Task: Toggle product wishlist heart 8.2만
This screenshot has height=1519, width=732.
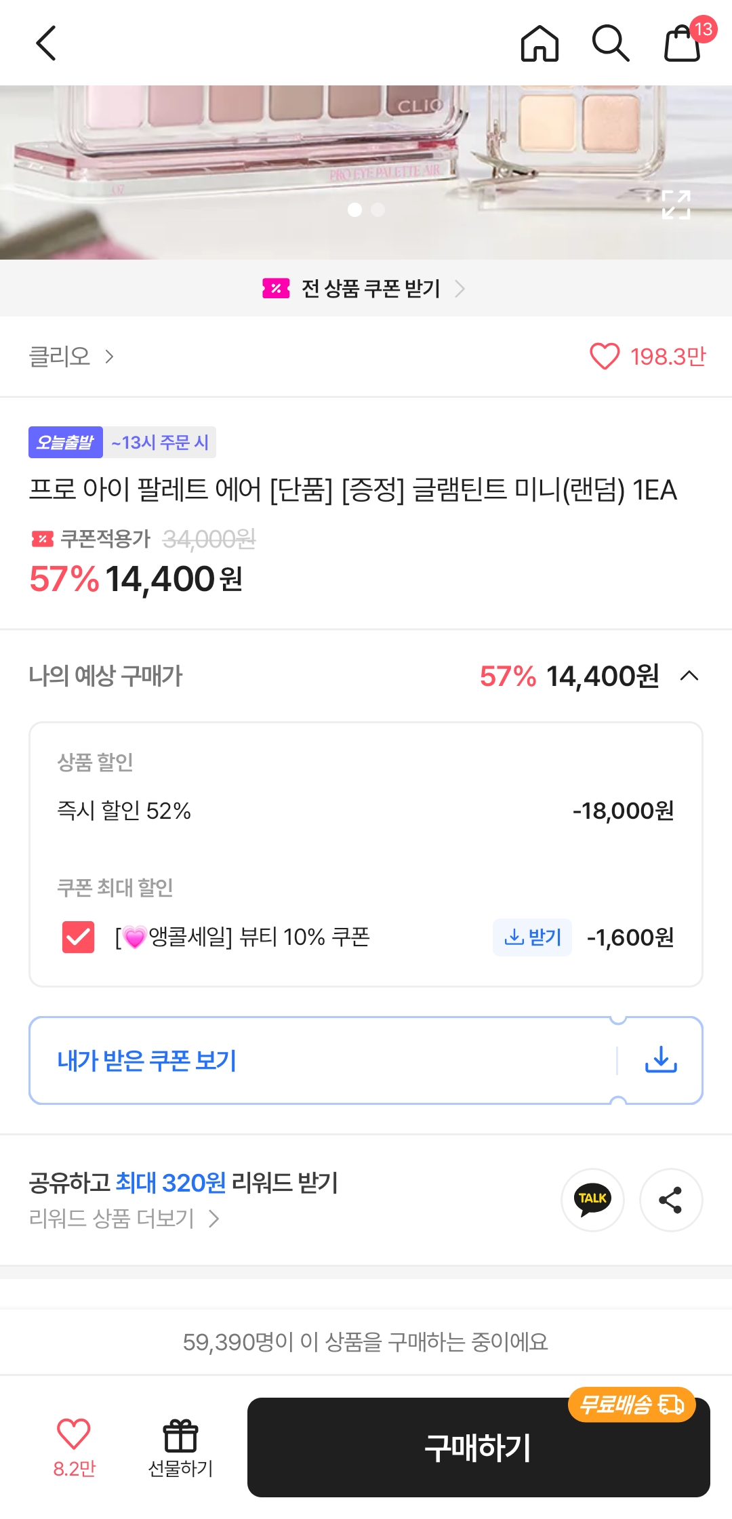Action: 74,1446
